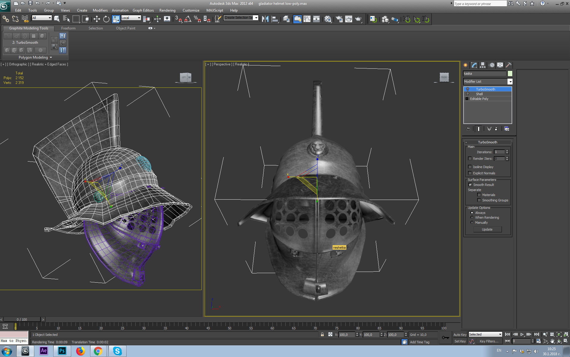Choose the Select and Move tool

[97, 19]
